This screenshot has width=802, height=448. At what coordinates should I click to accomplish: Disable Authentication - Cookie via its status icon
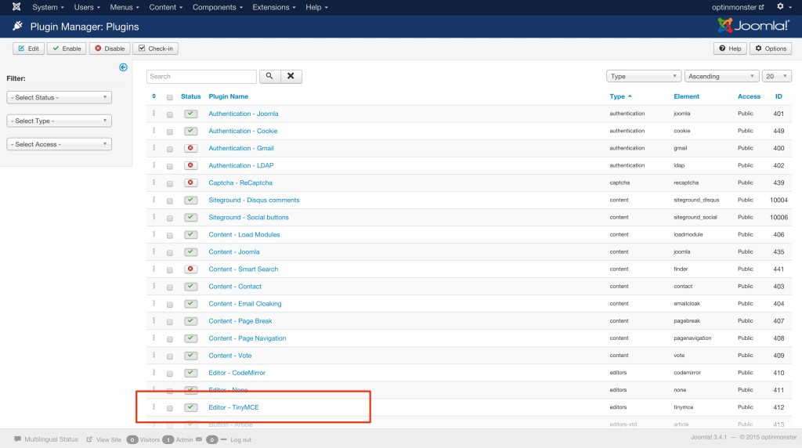click(x=191, y=131)
